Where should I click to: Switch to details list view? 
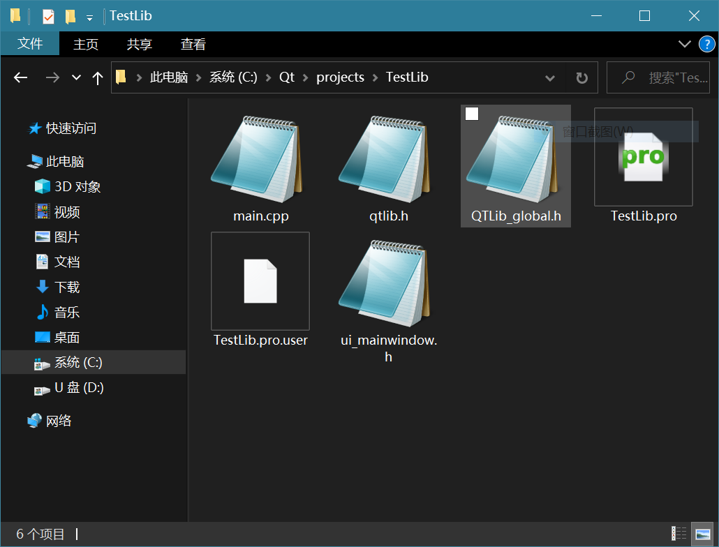pos(679,534)
